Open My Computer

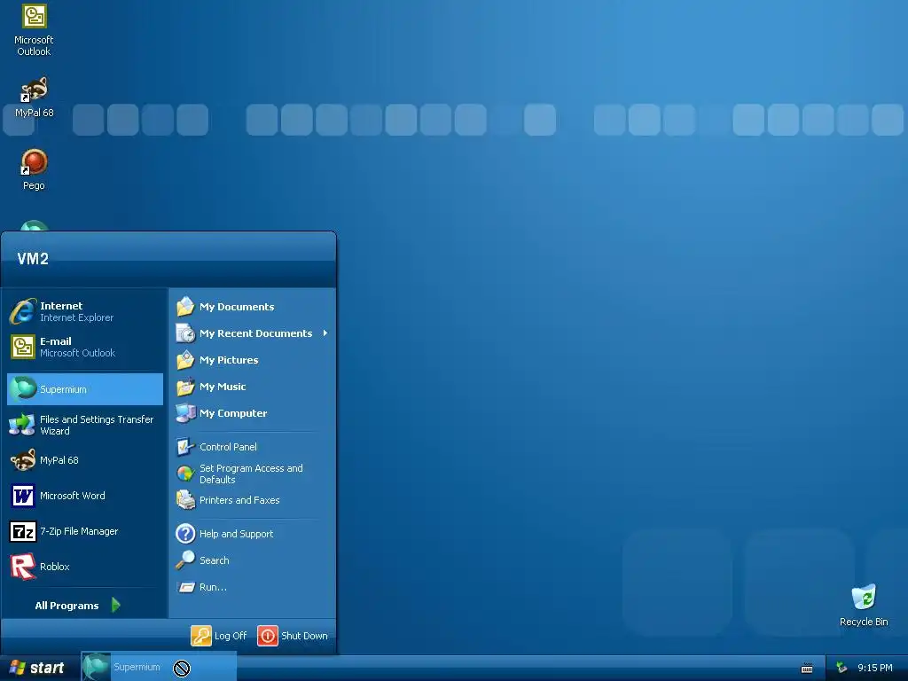(252, 413)
